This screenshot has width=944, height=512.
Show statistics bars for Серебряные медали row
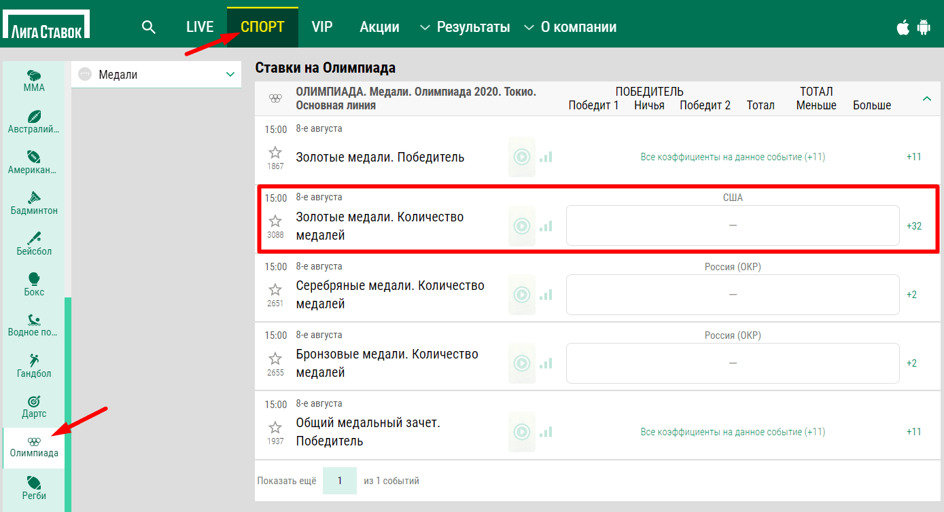tap(546, 295)
